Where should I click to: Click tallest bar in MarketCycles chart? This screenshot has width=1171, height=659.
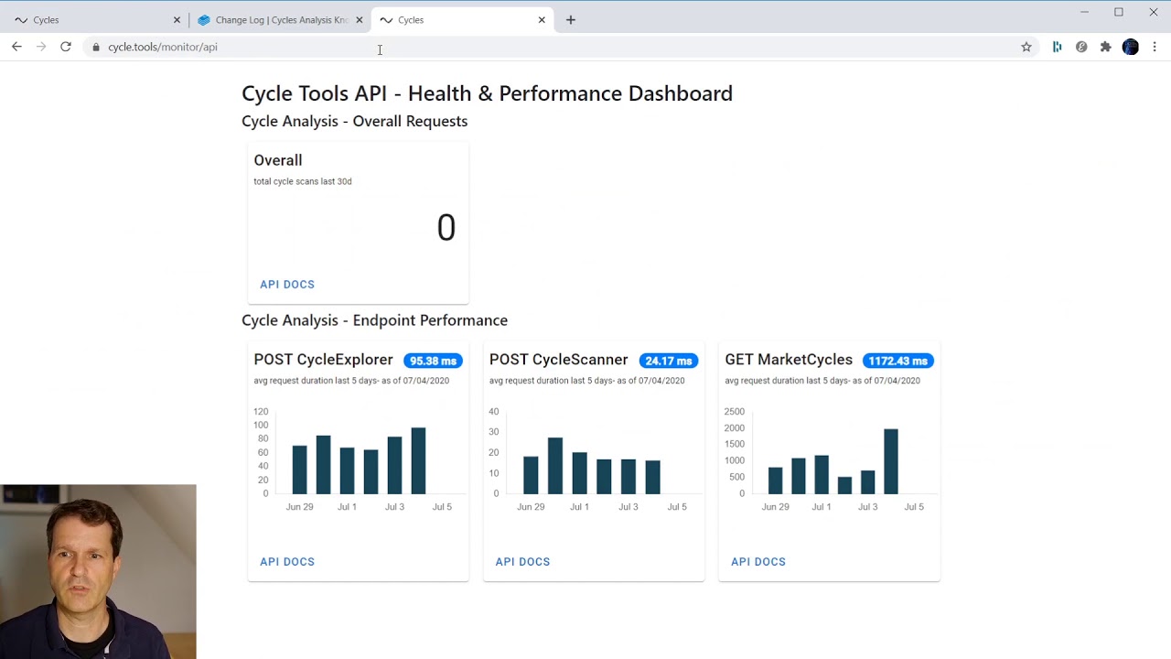tap(891, 461)
